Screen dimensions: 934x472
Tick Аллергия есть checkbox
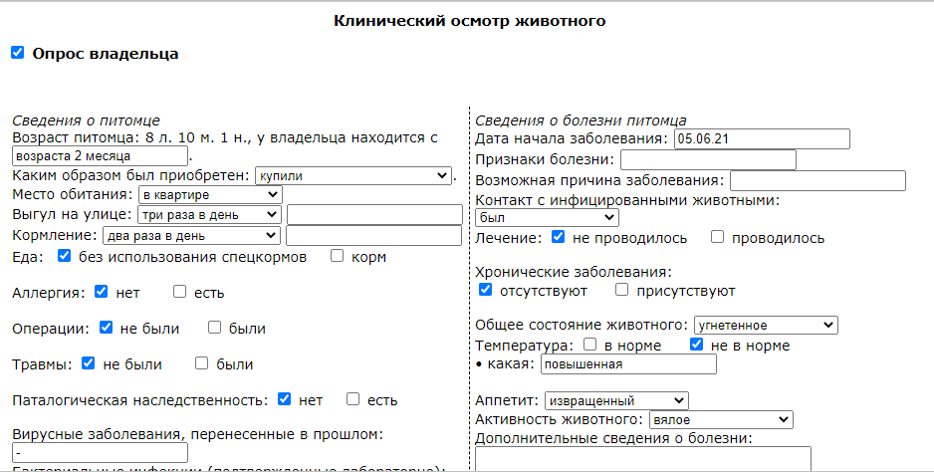[179, 292]
